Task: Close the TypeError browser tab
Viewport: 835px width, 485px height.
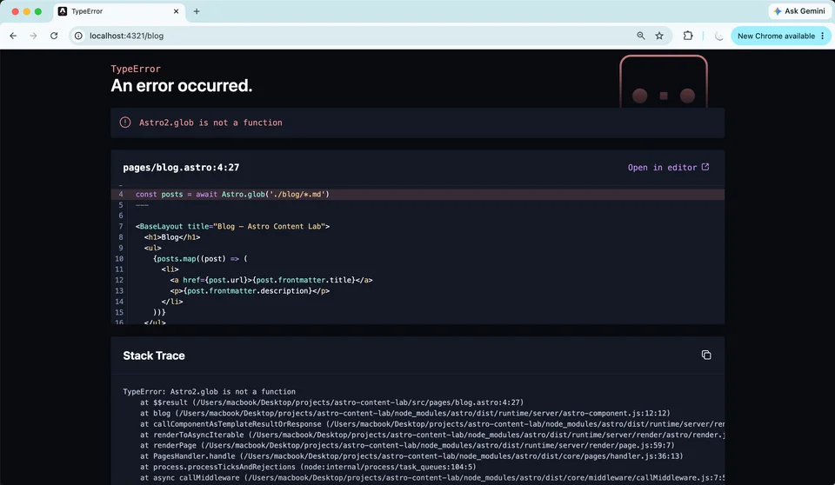Action: pyautogui.click(x=177, y=11)
